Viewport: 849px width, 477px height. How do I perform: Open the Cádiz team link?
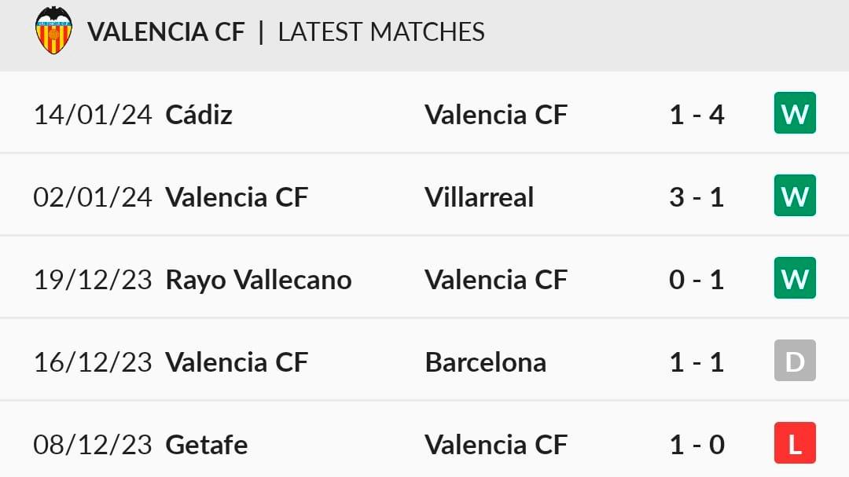[199, 115]
